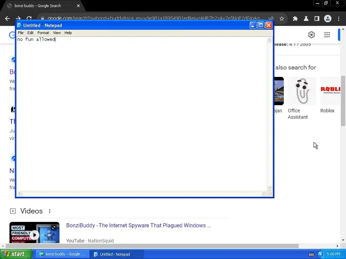Screen dimensions: 346x259
Task: Toggle Chrome side panel icon
Action: (317, 19)
